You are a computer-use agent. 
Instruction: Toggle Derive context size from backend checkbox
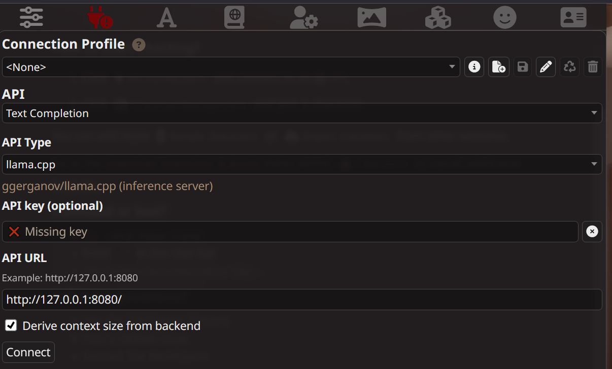(x=11, y=325)
